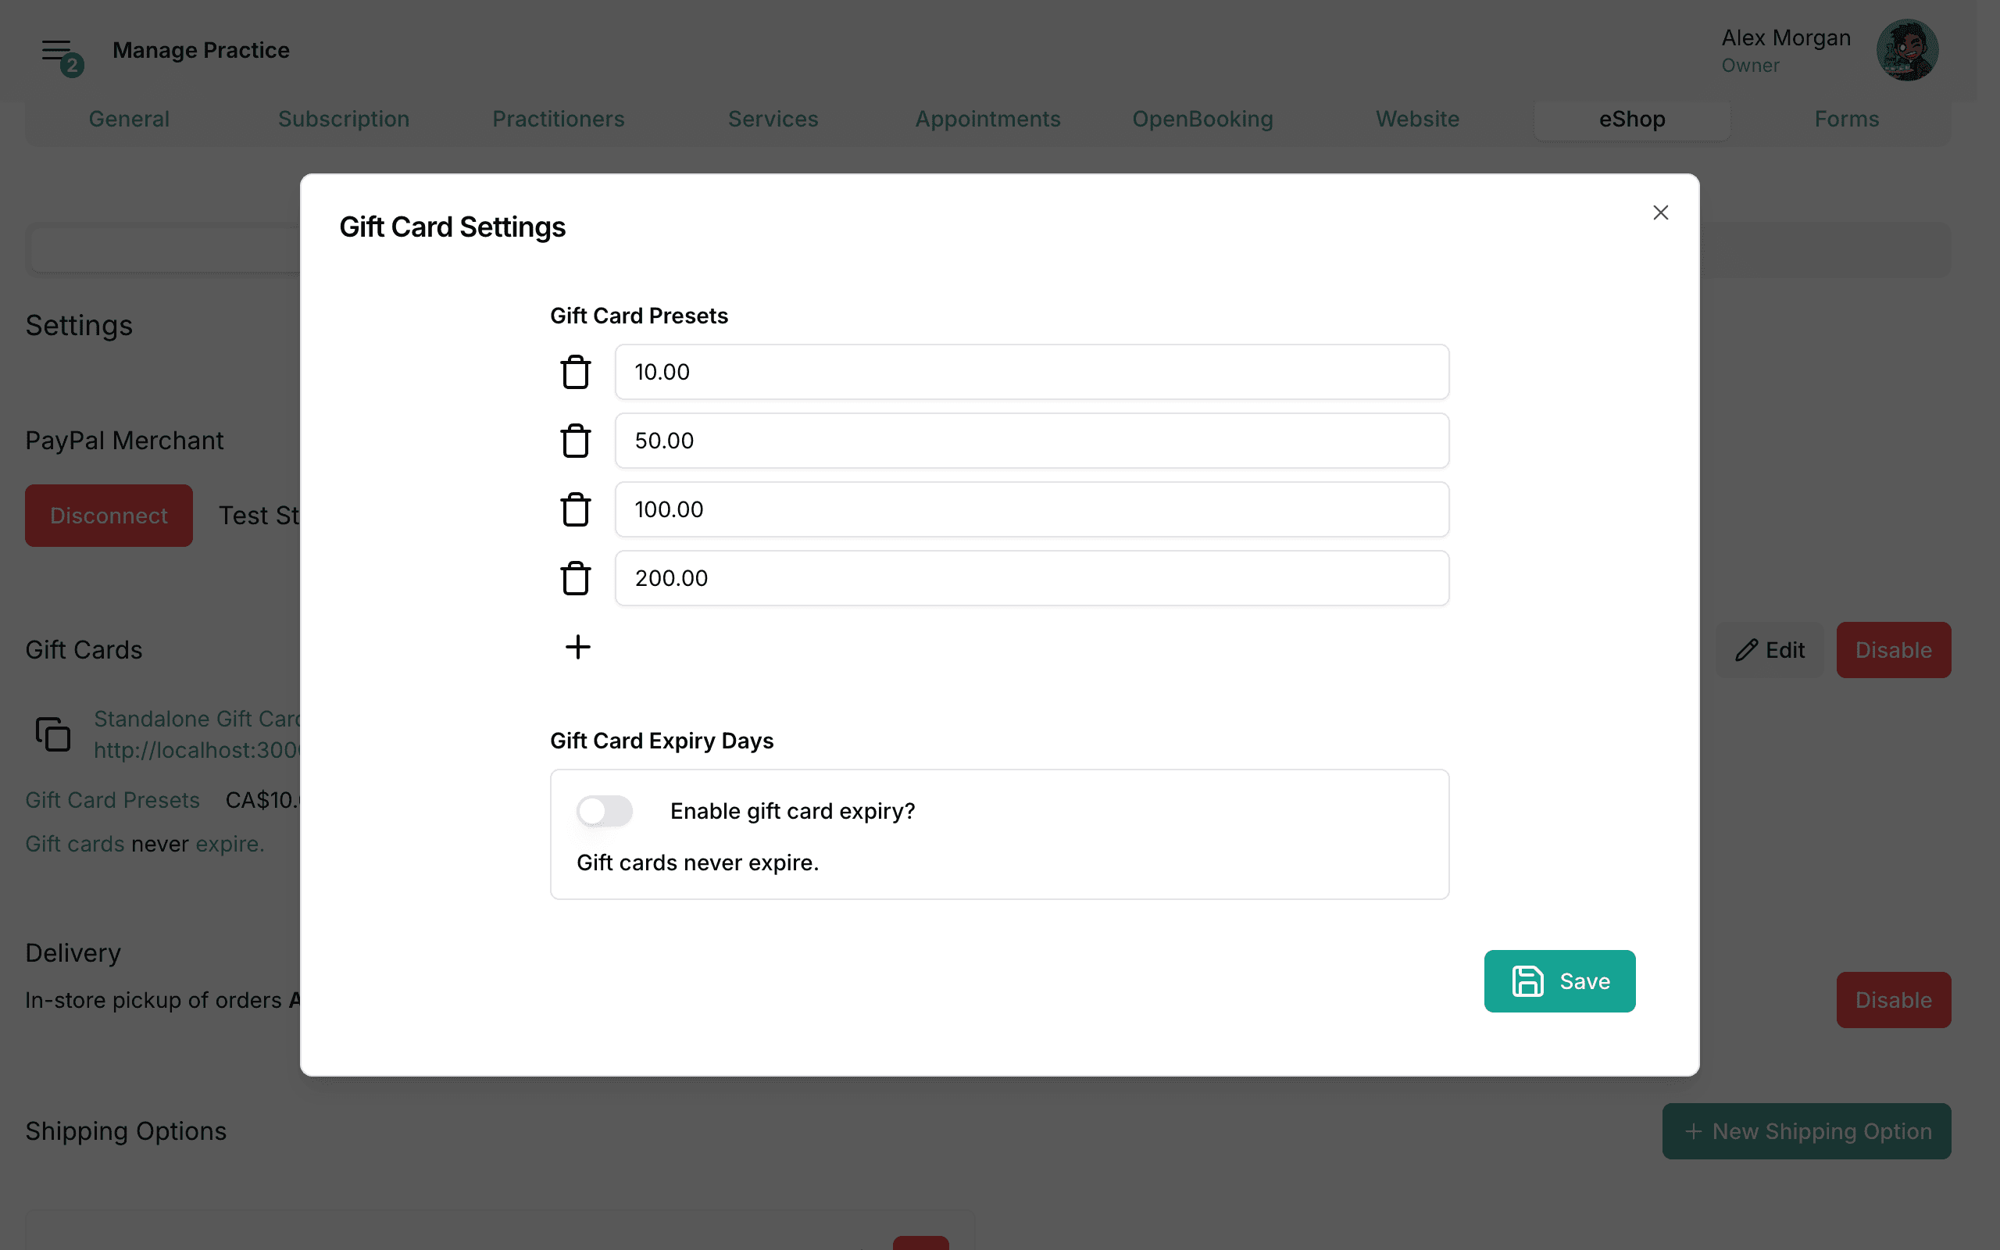Disable the Delivery in-store pickup option

click(x=1894, y=999)
